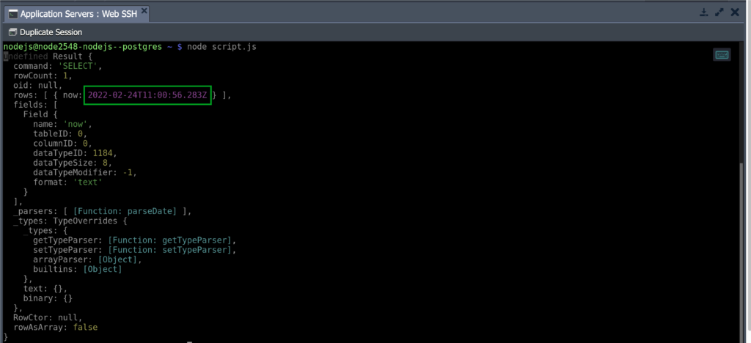This screenshot has width=751, height=343.
Task: Click the terminal icon on the Web SSH tab
Action: pos(13,15)
